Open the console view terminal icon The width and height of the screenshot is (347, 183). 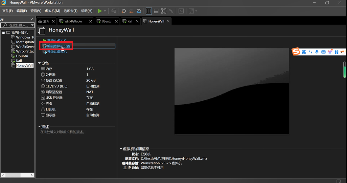(181, 11)
